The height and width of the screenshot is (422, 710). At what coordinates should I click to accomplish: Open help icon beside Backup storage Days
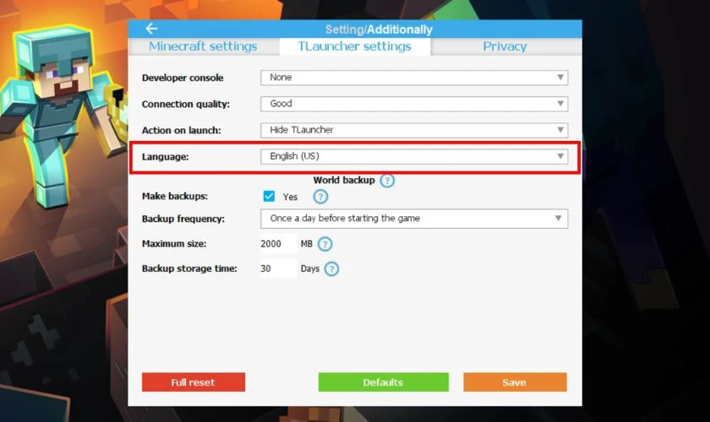[332, 269]
